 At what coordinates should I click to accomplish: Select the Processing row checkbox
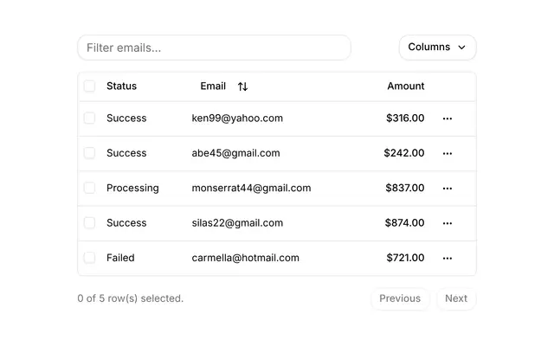pos(89,188)
